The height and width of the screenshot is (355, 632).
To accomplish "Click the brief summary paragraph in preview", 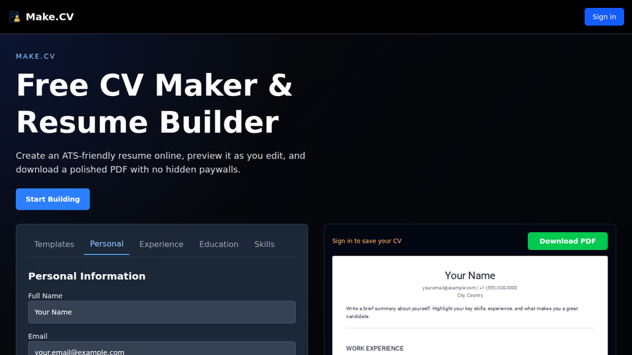I will [462, 312].
